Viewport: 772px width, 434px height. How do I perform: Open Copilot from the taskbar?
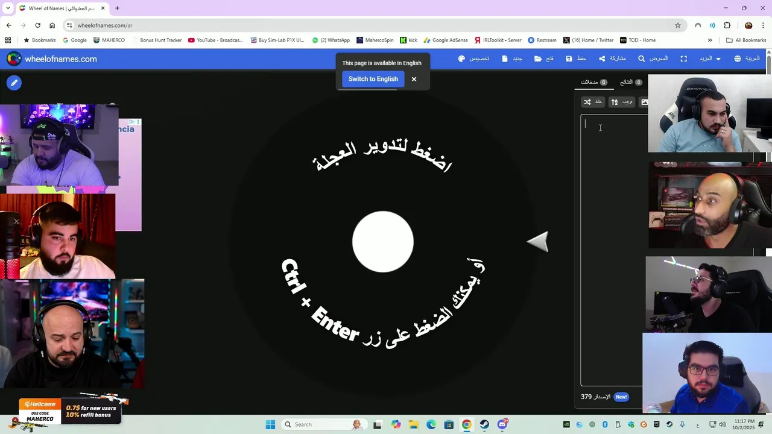click(396, 424)
